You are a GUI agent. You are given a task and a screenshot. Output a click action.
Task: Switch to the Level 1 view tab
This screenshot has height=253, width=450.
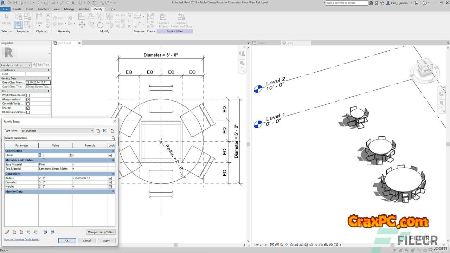coord(262,43)
